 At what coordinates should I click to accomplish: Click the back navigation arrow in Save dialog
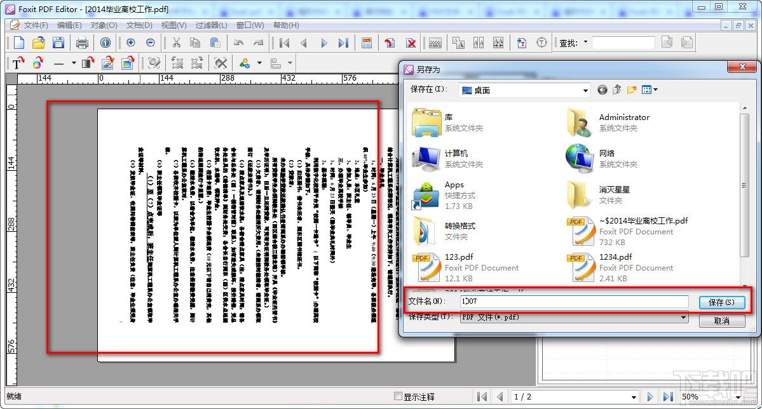tap(602, 90)
